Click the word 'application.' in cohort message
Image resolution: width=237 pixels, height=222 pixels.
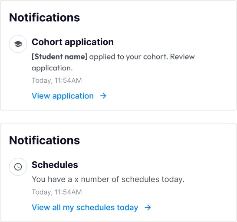coord(52,68)
